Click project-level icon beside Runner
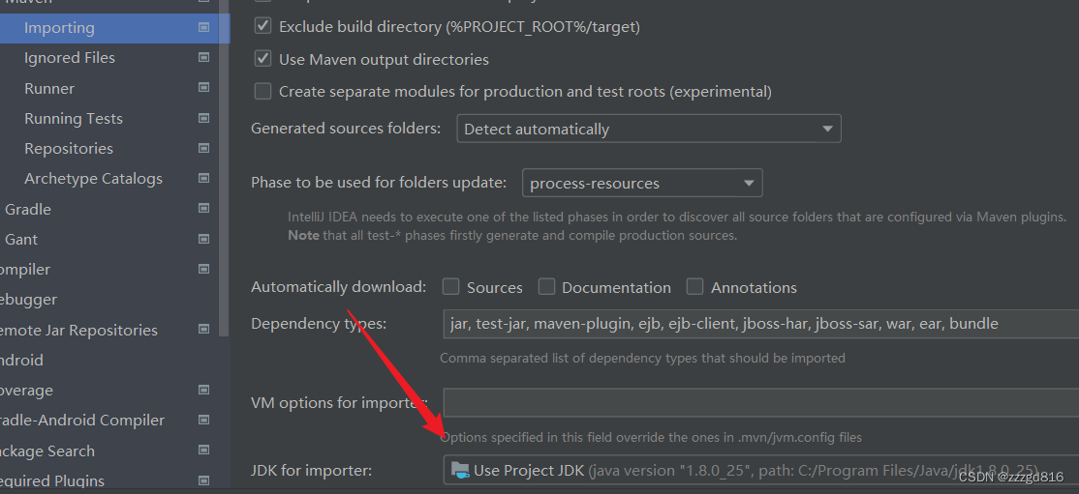1079x494 pixels. point(203,88)
